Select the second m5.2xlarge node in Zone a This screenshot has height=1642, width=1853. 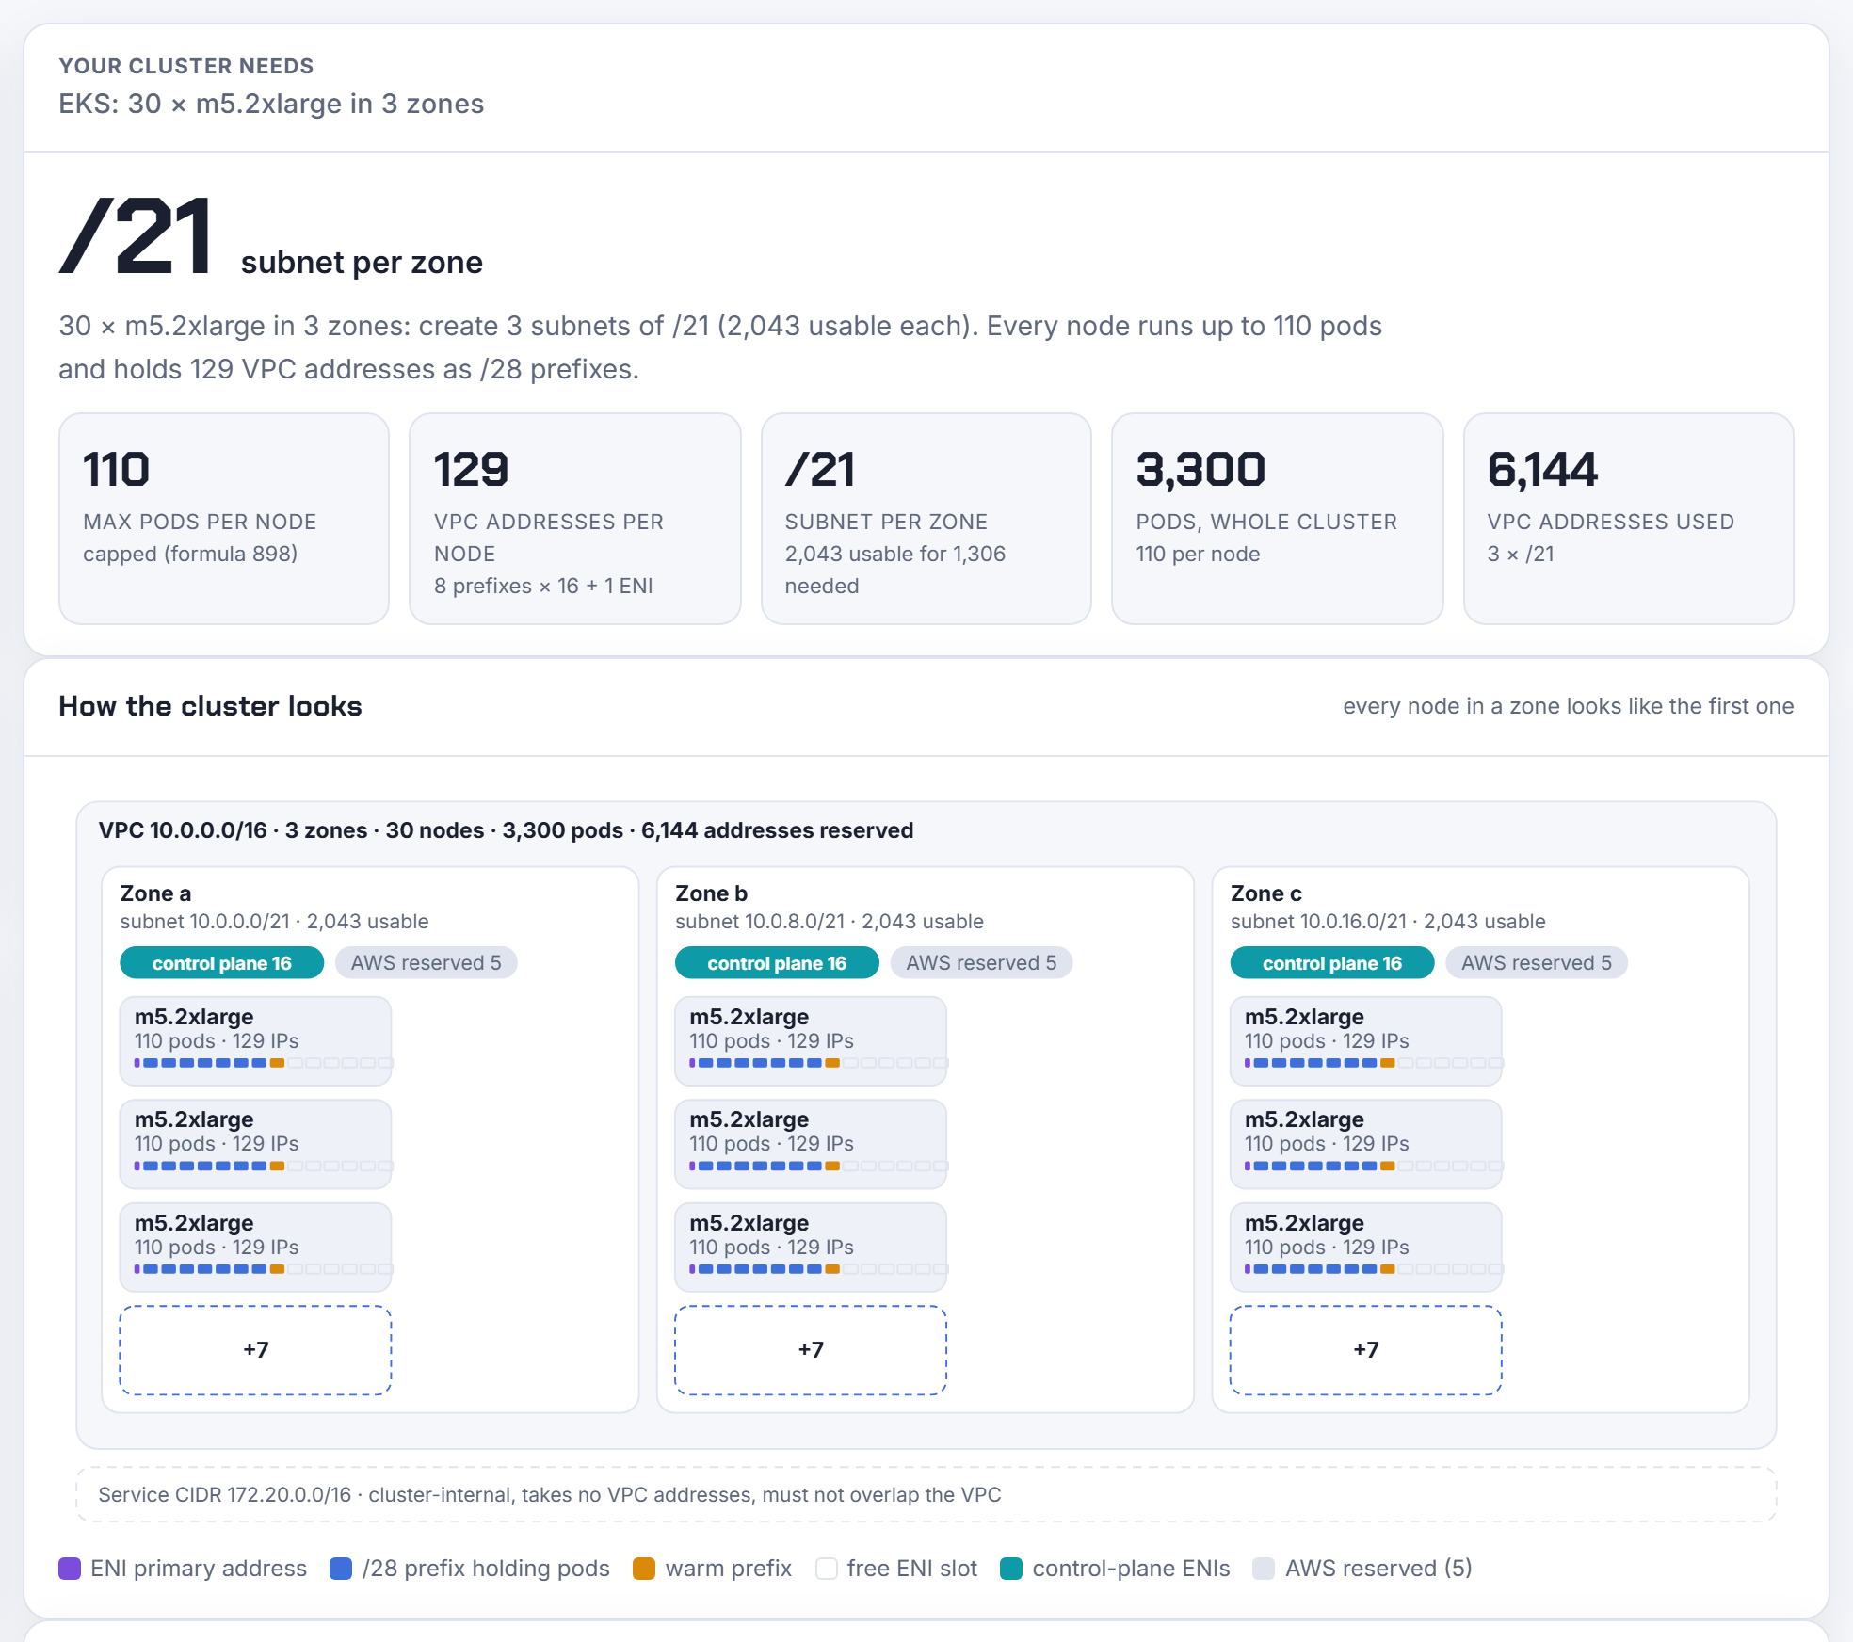point(255,1144)
